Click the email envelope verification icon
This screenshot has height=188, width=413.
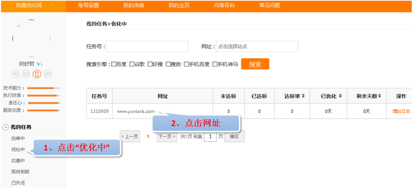pos(26,74)
